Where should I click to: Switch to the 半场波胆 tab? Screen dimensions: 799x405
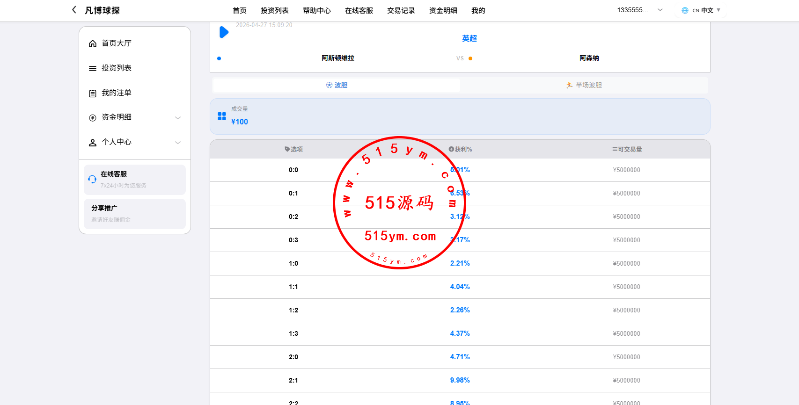[x=584, y=85]
